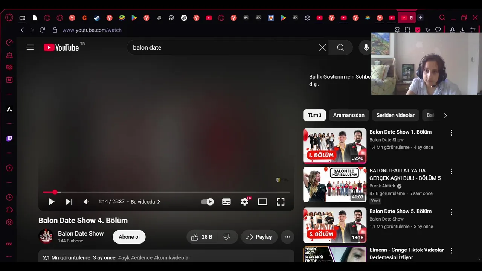Subscribe with Abone ol button
482x271 pixels.
pos(129,237)
